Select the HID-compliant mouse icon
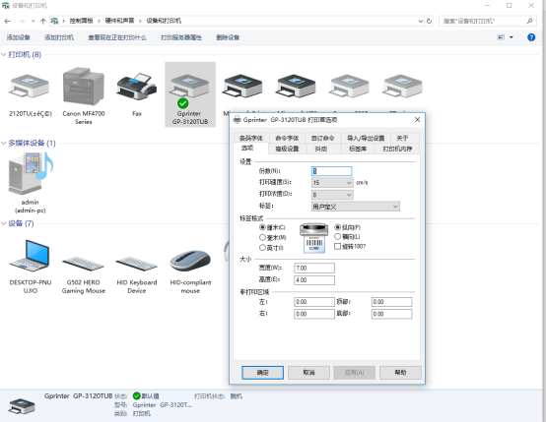Screen dimensions: 546x422 (x=190, y=261)
